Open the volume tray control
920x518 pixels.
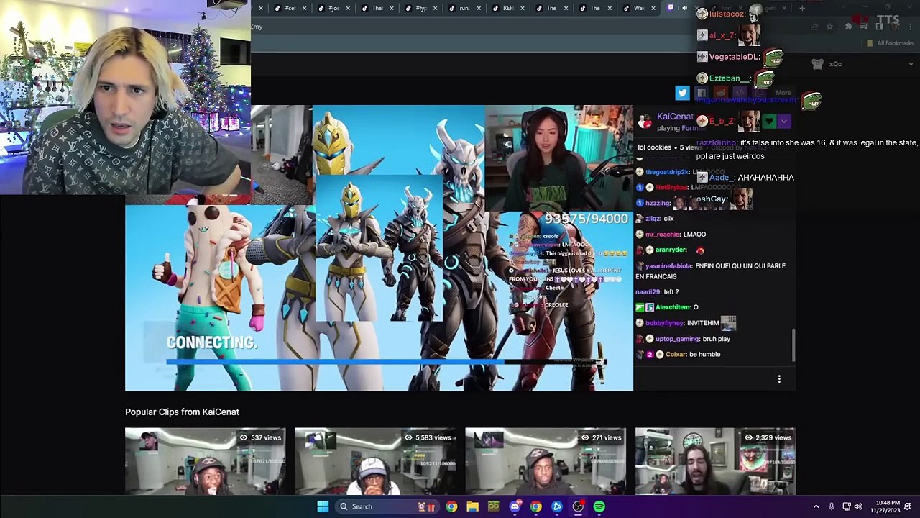[858, 506]
